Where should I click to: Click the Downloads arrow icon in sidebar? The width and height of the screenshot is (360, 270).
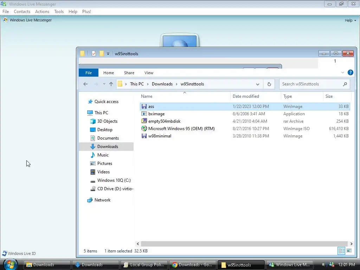click(93, 147)
